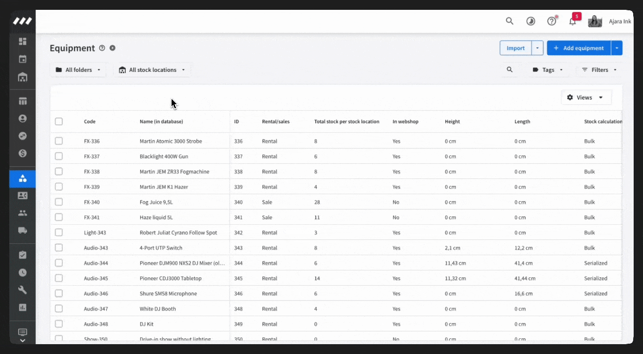Open the Tags dropdown
The image size is (643, 354).
548,70
